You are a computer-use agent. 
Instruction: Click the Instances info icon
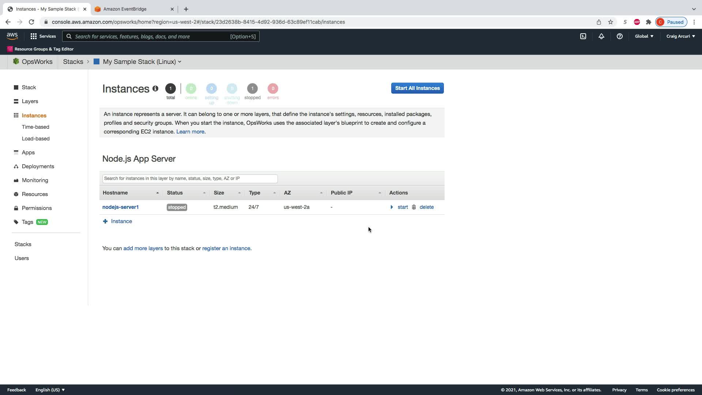155,89
